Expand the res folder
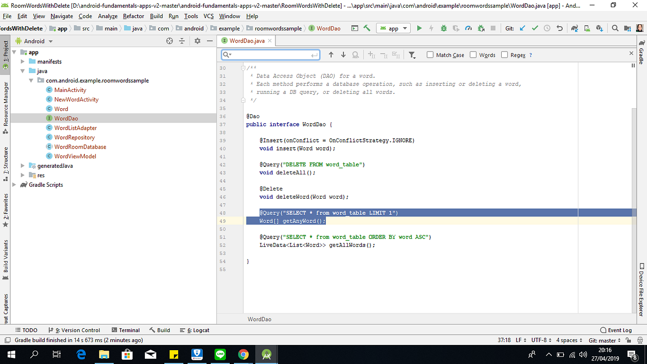Image resolution: width=647 pixels, height=364 pixels. [x=23, y=175]
